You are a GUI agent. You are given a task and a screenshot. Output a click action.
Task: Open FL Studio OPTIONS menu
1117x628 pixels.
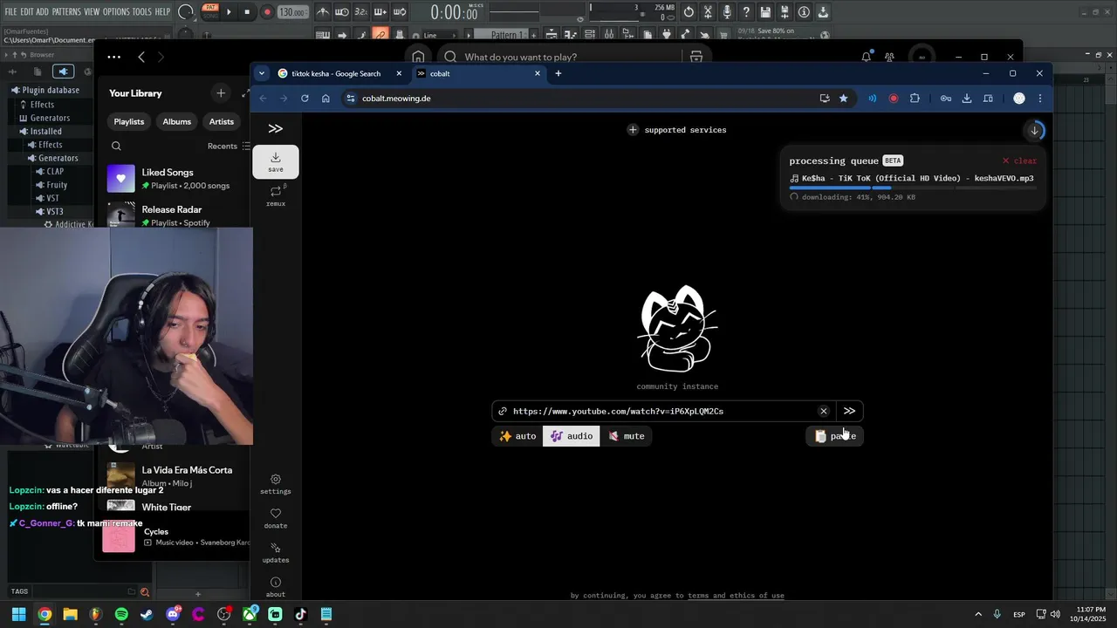116,11
